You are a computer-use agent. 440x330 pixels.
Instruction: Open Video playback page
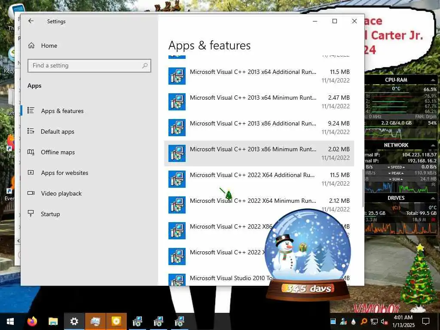tap(61, 193)
